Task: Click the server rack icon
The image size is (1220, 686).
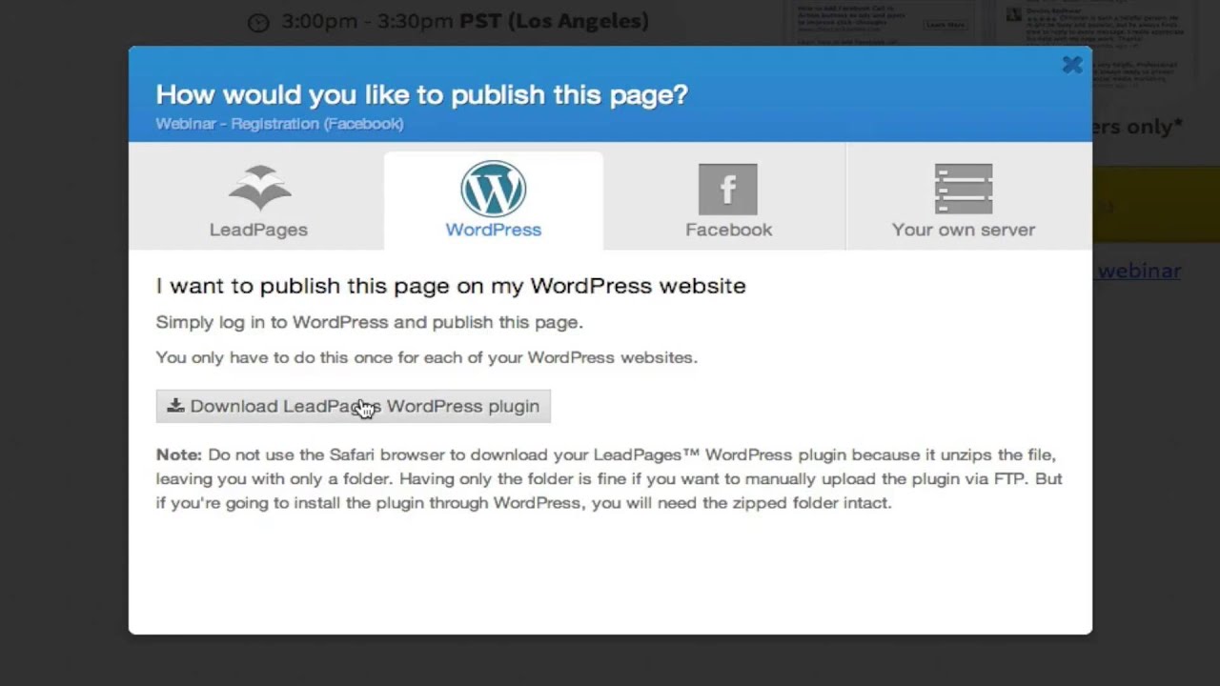Action: tap(964, 189)
